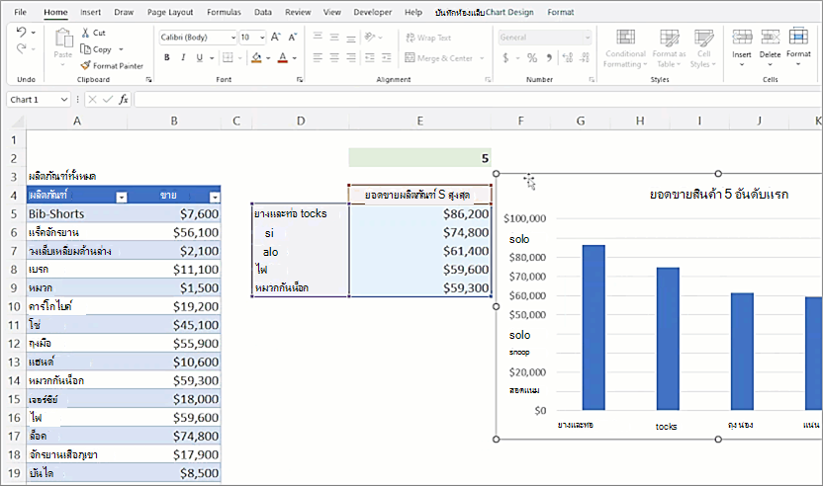Viewport: 823px width, 486px height.
Task: Increase decimal places
Action: pos(568,57)
